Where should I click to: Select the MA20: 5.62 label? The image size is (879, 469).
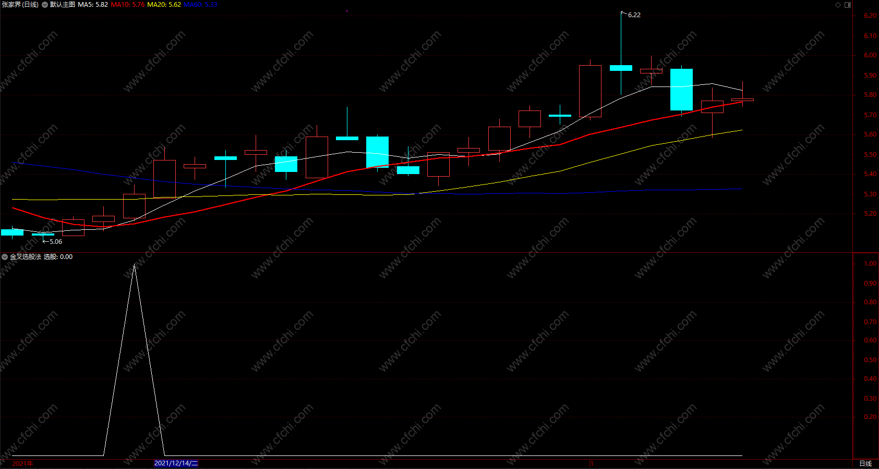point(164,5)
